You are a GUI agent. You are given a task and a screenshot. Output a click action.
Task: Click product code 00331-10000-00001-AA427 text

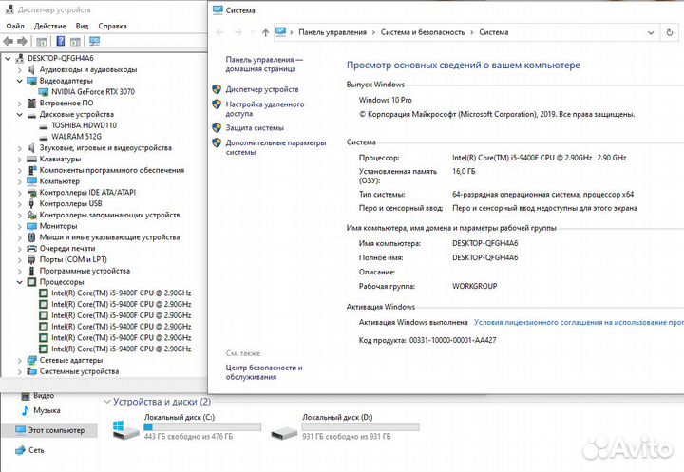click(452, 340)
